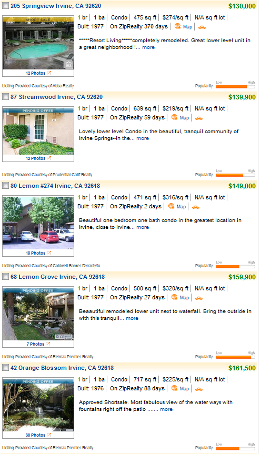Image resolution: width=261 pixels, height=454 pixels.
Task: Click the car icon for 80 Lemon #274
Action: pyautogui.click(x=196, y=207)
